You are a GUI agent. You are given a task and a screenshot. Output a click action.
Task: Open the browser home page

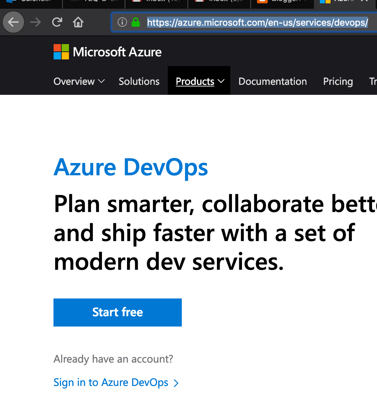pos(78,22)
